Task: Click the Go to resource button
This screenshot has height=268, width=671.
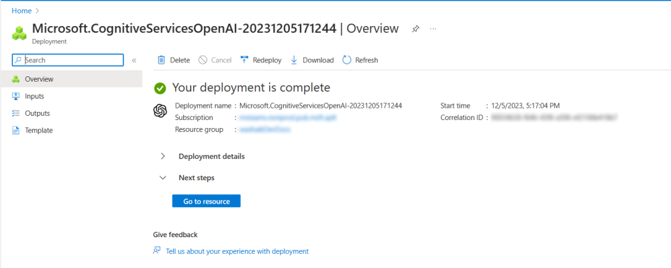Action: point(206,201)
